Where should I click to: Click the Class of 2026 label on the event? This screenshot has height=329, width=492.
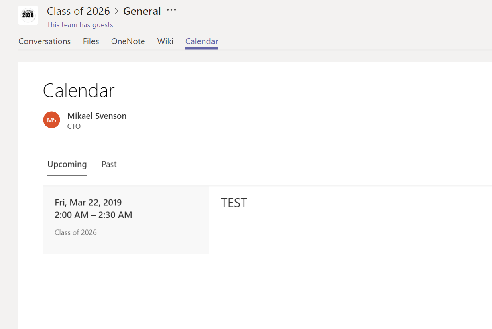pyautogui.click(x=75, y=232)
